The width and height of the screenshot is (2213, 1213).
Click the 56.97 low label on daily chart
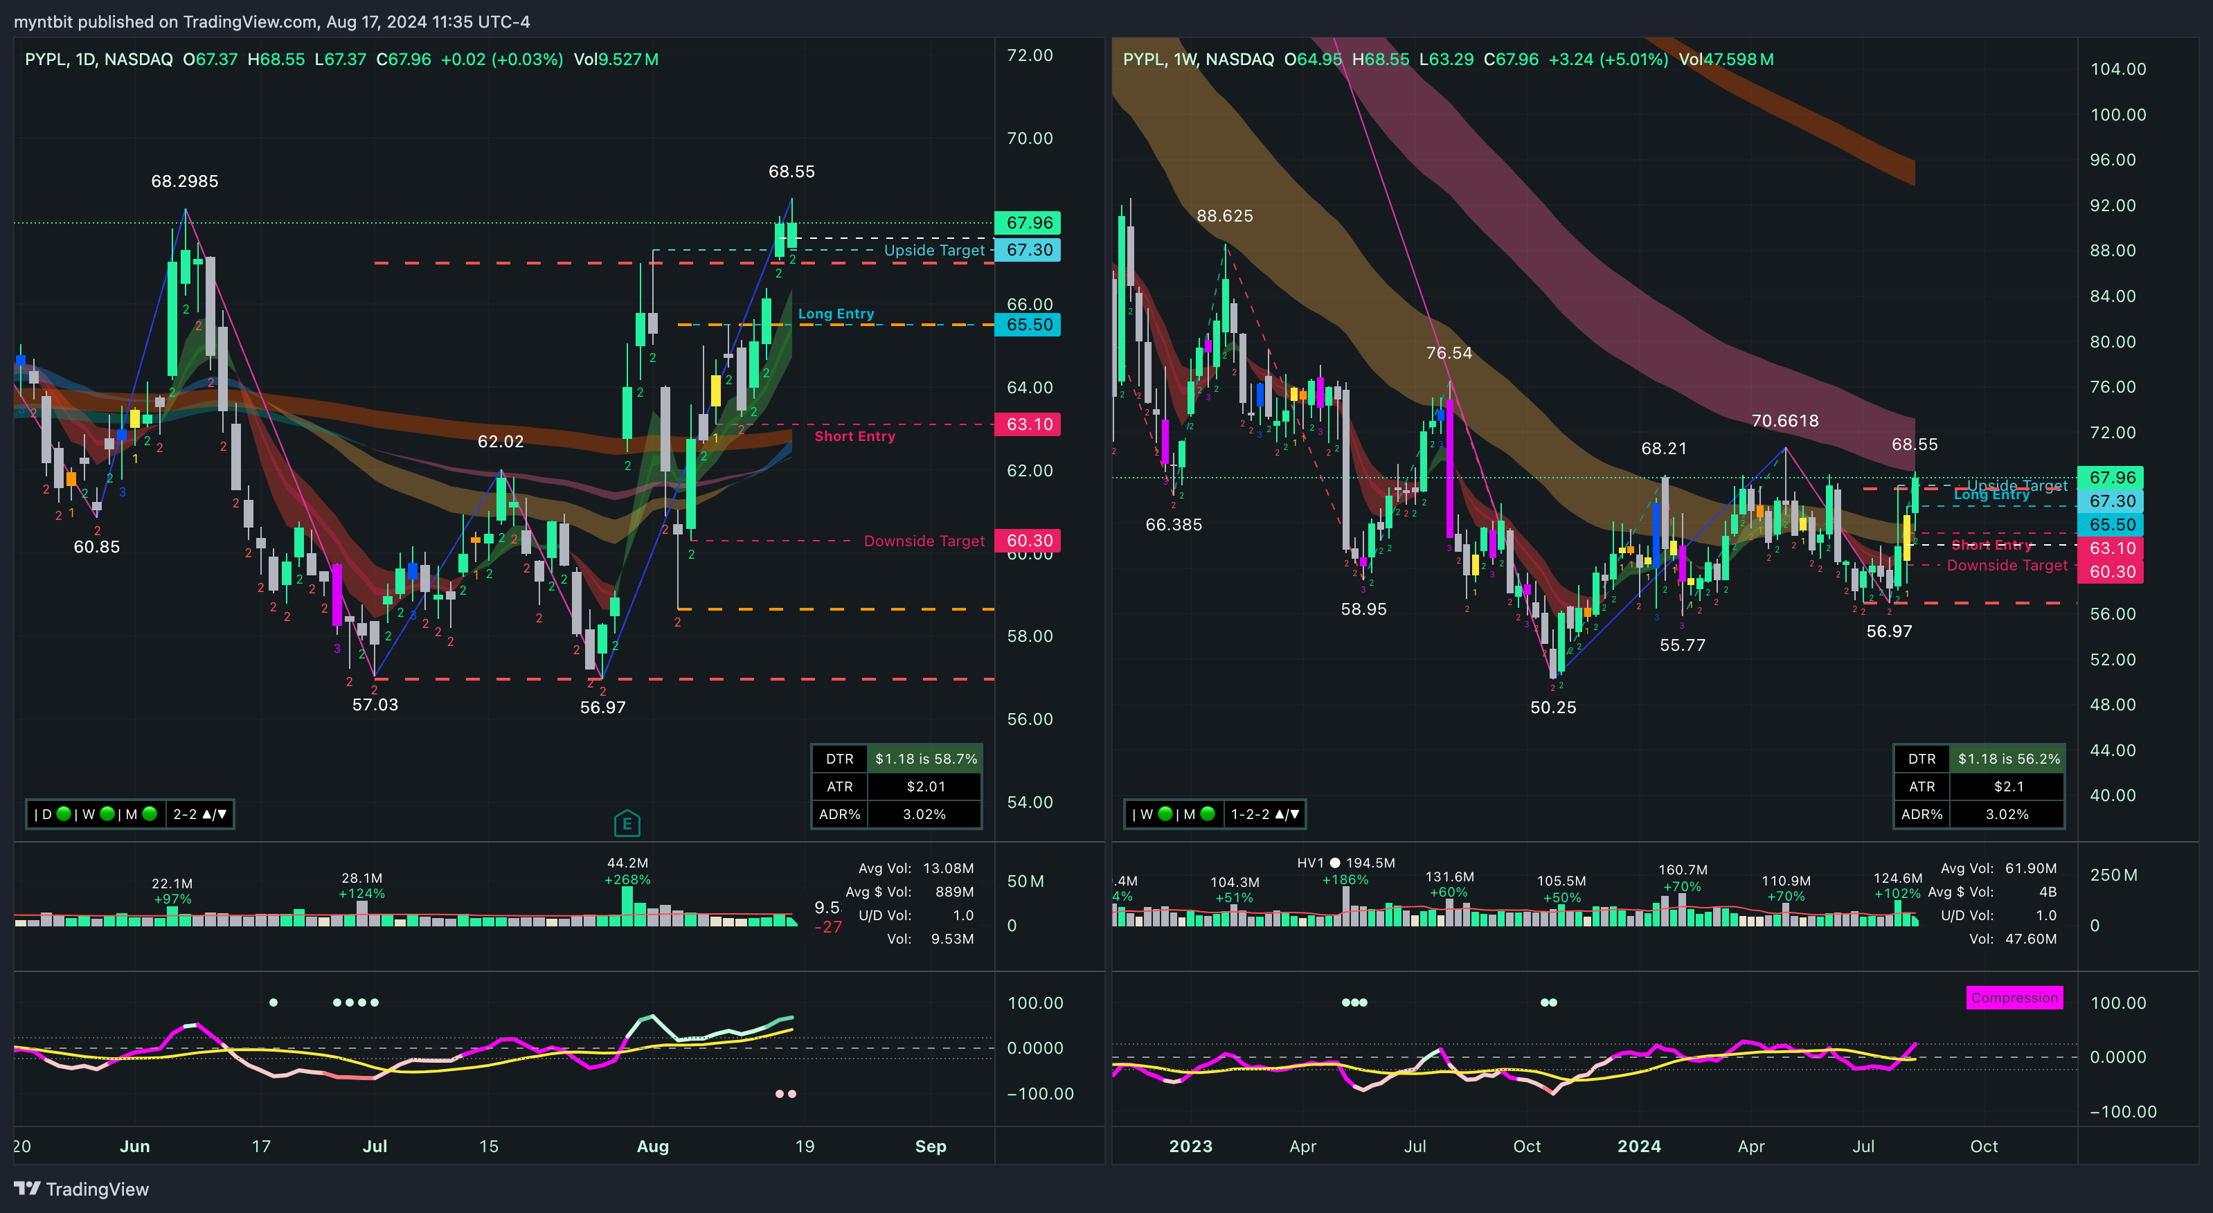(x=602, y=707)
